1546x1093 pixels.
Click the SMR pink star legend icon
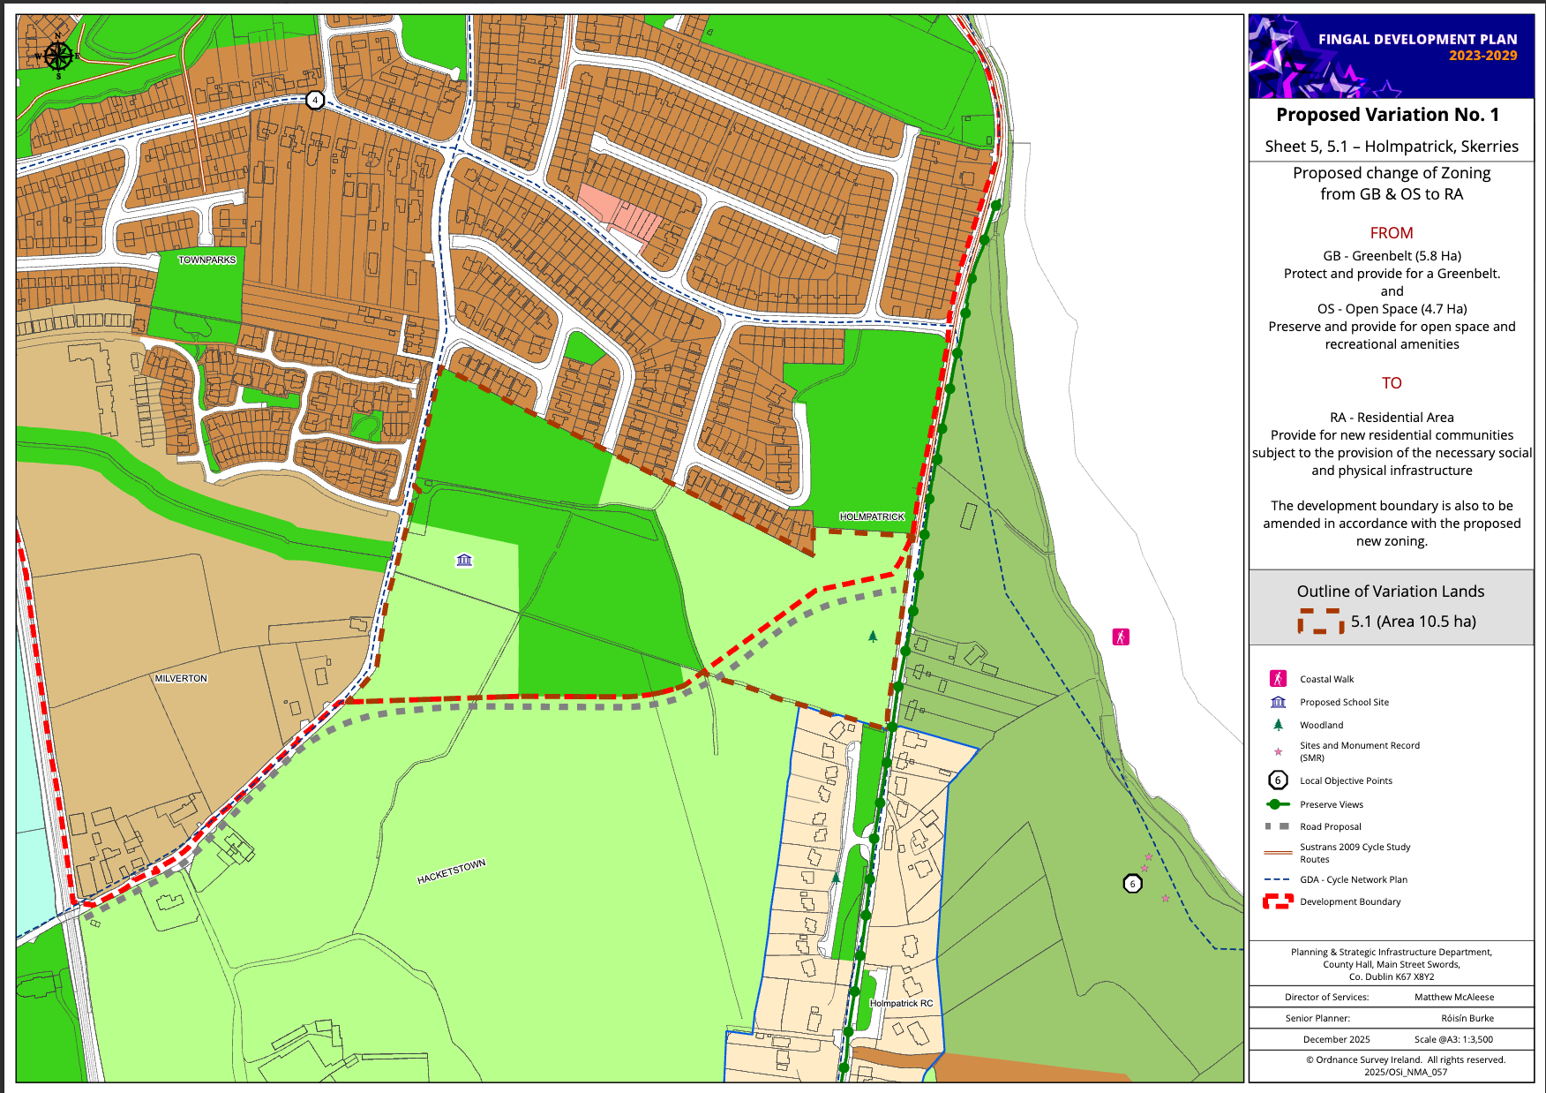(1278, 751)
